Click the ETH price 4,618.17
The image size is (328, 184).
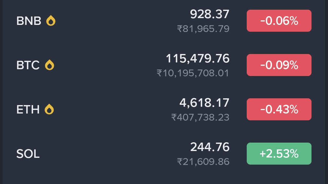pos(204,103)
